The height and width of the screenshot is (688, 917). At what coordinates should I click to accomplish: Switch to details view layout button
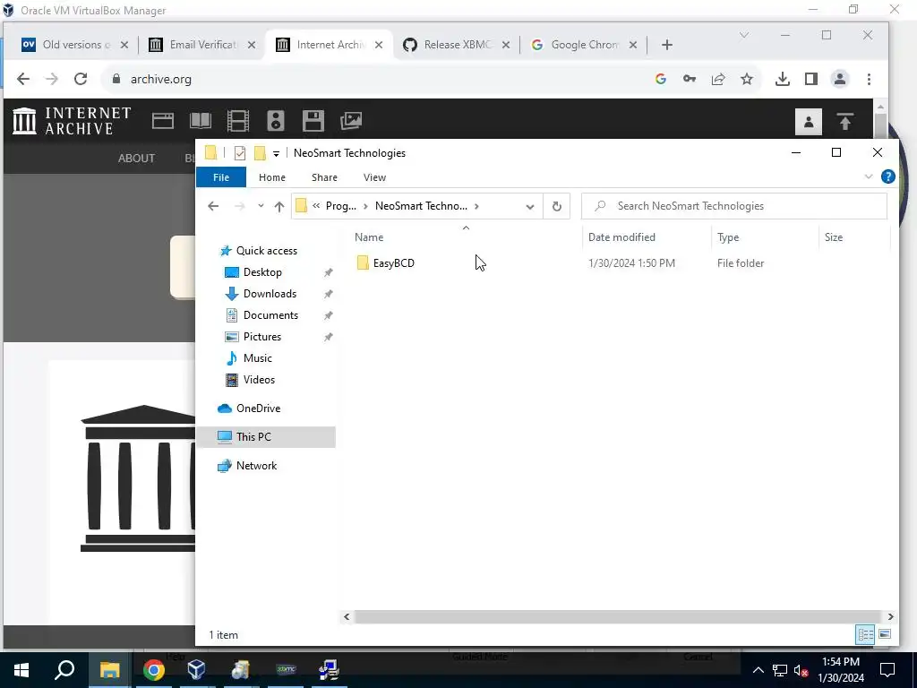pyautogui.click(x=866, y=634)
